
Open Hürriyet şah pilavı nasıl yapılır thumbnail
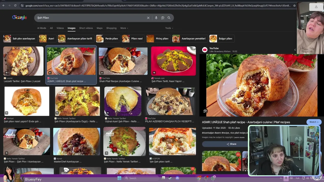(27, 101)
